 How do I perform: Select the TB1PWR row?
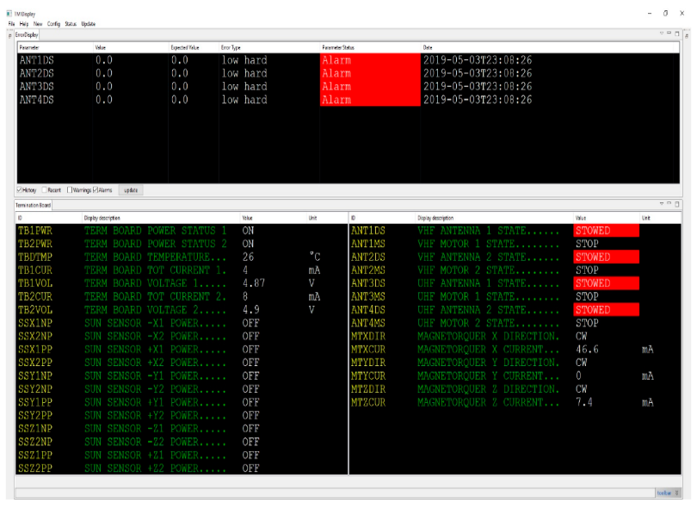[182, 231]
